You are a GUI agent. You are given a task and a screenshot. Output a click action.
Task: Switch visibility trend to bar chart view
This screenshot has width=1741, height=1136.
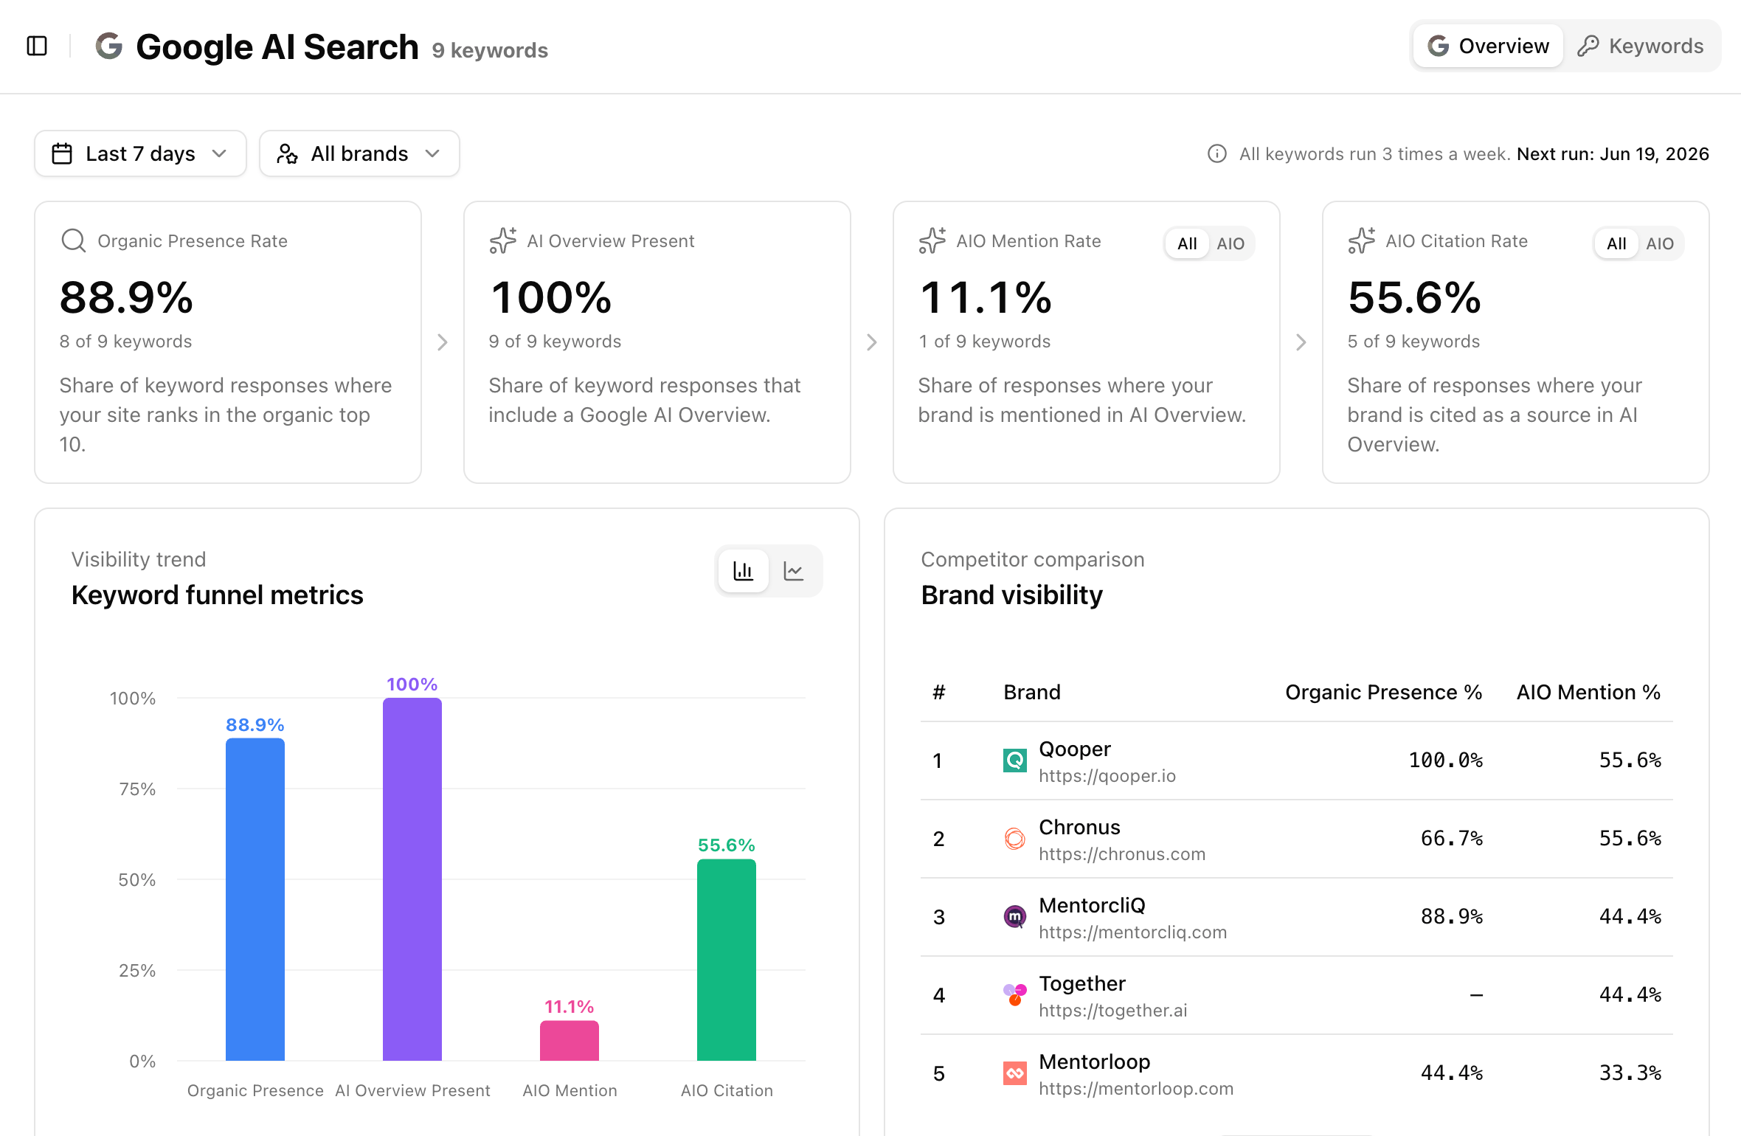coord(743,571)
